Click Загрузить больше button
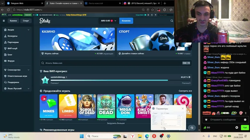The image size is (250, 140). point(116,123)
